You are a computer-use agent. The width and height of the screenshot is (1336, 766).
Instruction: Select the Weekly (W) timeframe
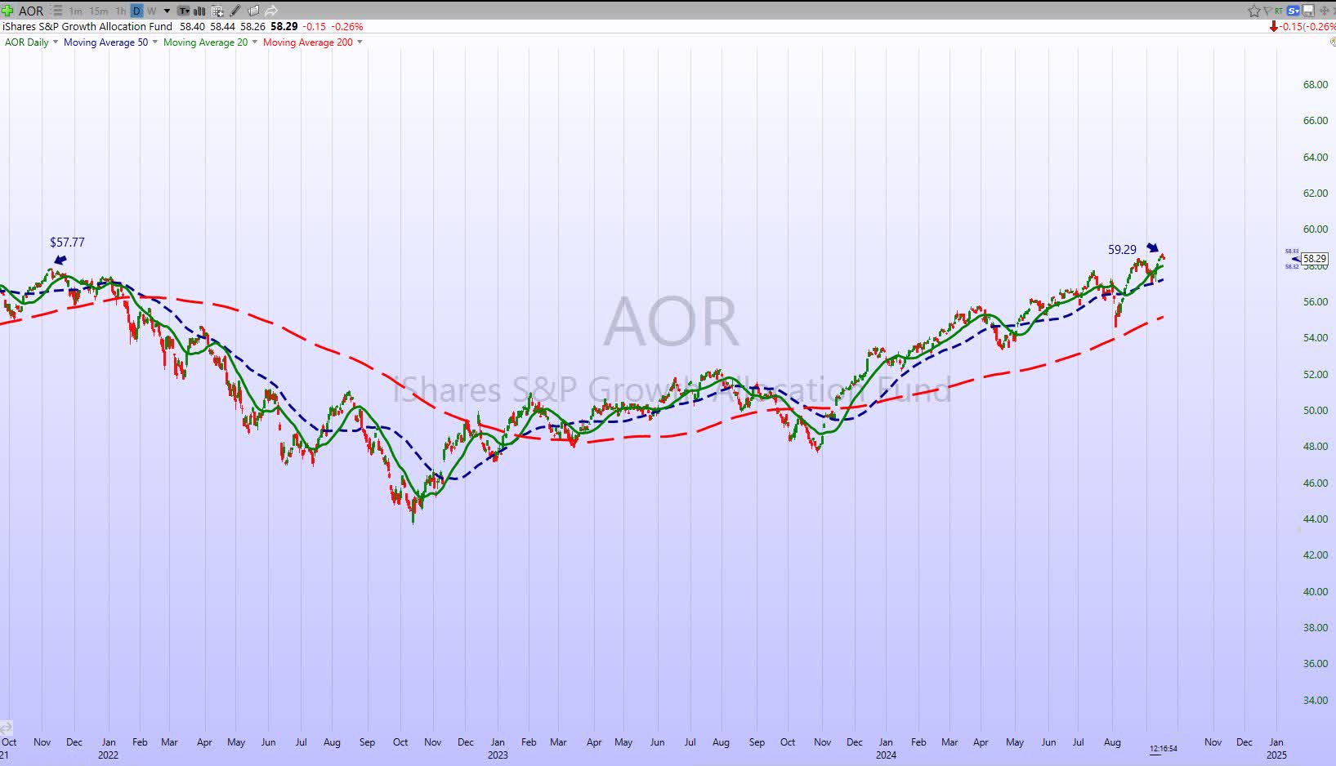pyautogui.click(x=151, y=11)
